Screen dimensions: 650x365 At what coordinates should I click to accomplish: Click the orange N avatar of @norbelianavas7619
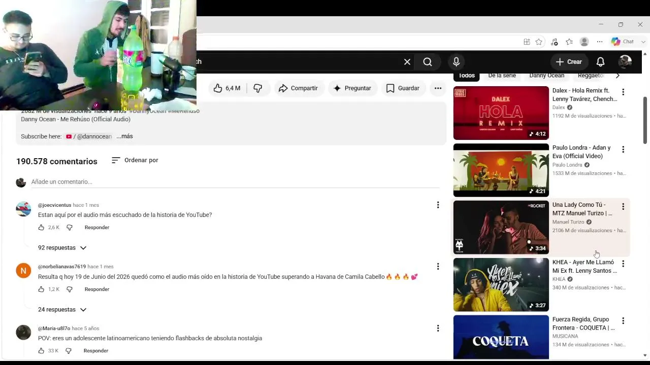tap(23, 271)
